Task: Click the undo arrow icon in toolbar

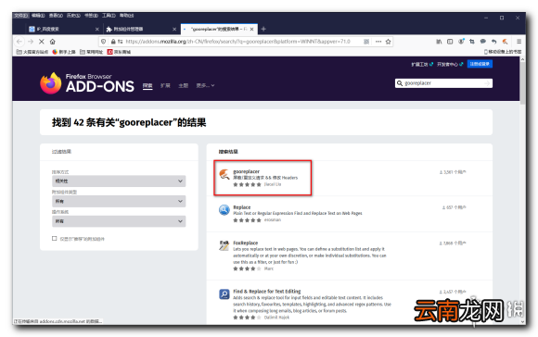Action: click(x=493, y=42)
